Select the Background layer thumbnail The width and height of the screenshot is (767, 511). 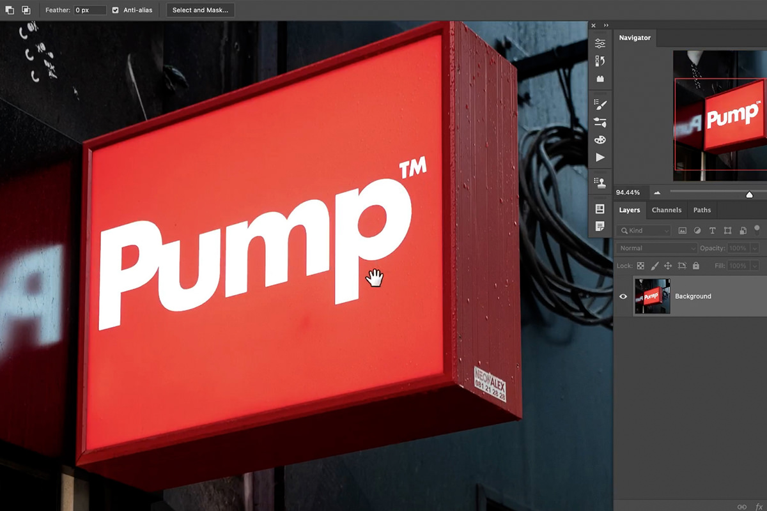652,296
